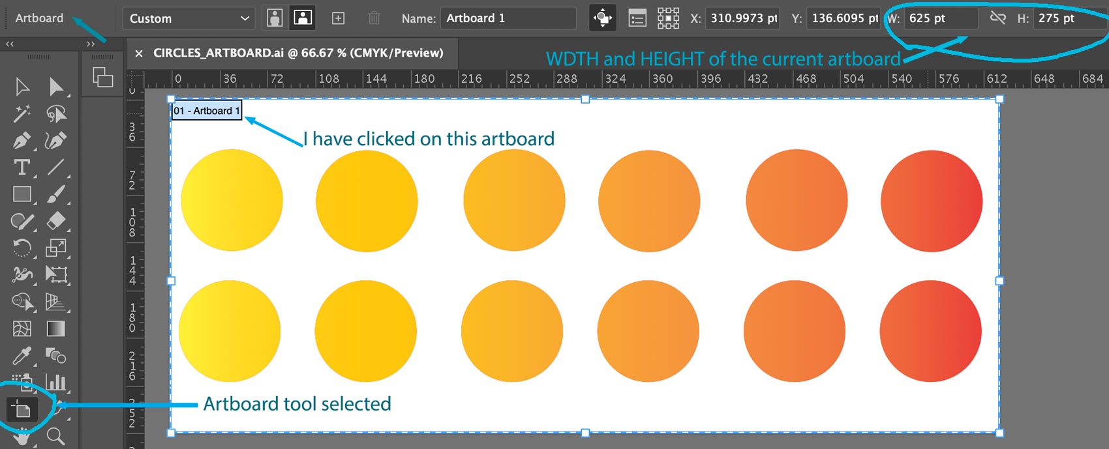
Task: Switch artboard to portrait orientation
Action: [x=275, y=18]
